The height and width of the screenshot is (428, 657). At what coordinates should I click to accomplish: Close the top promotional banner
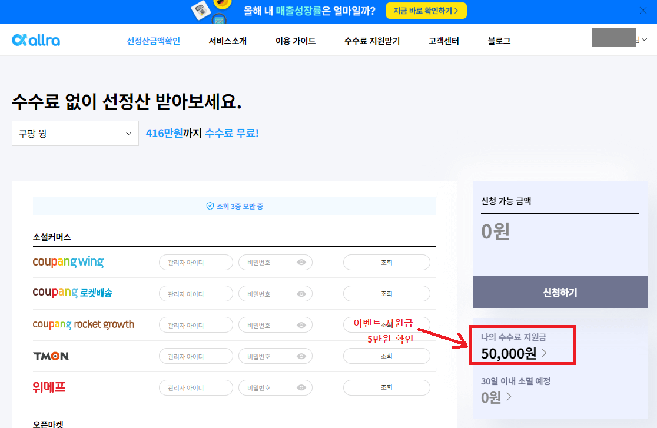pos(643,11)
